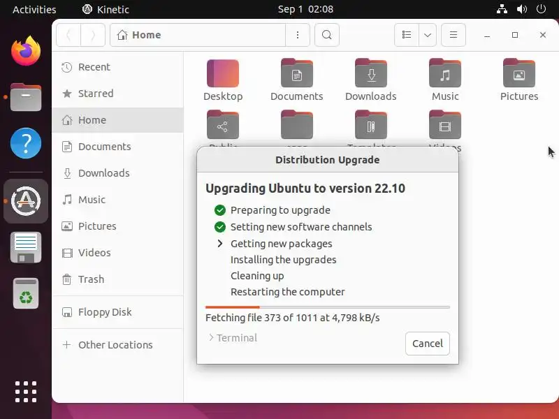The height and width of the screenshot is (419, 559).
Task: Open the Public share folder
Action: point(223,125)
